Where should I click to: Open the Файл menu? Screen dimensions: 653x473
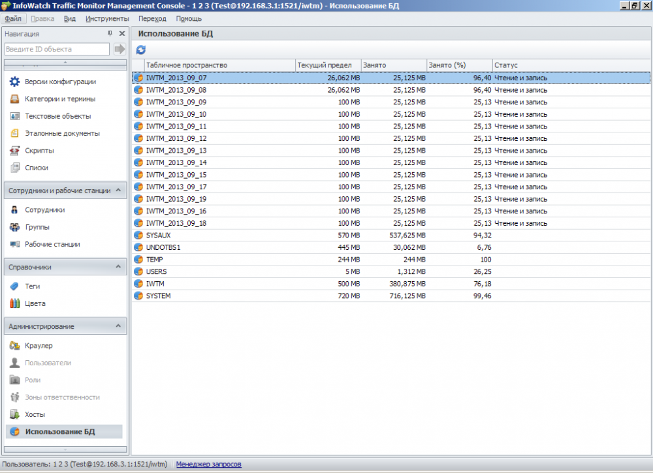point(13,19)
